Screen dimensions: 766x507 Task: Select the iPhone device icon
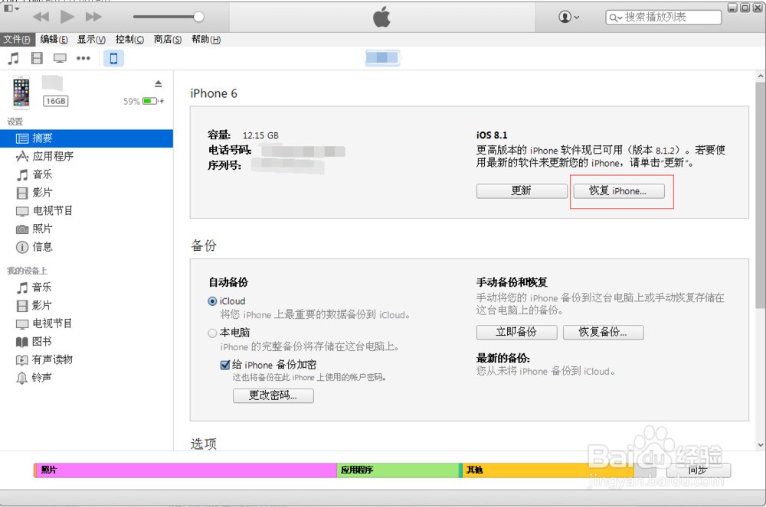(x=113, y=58)
